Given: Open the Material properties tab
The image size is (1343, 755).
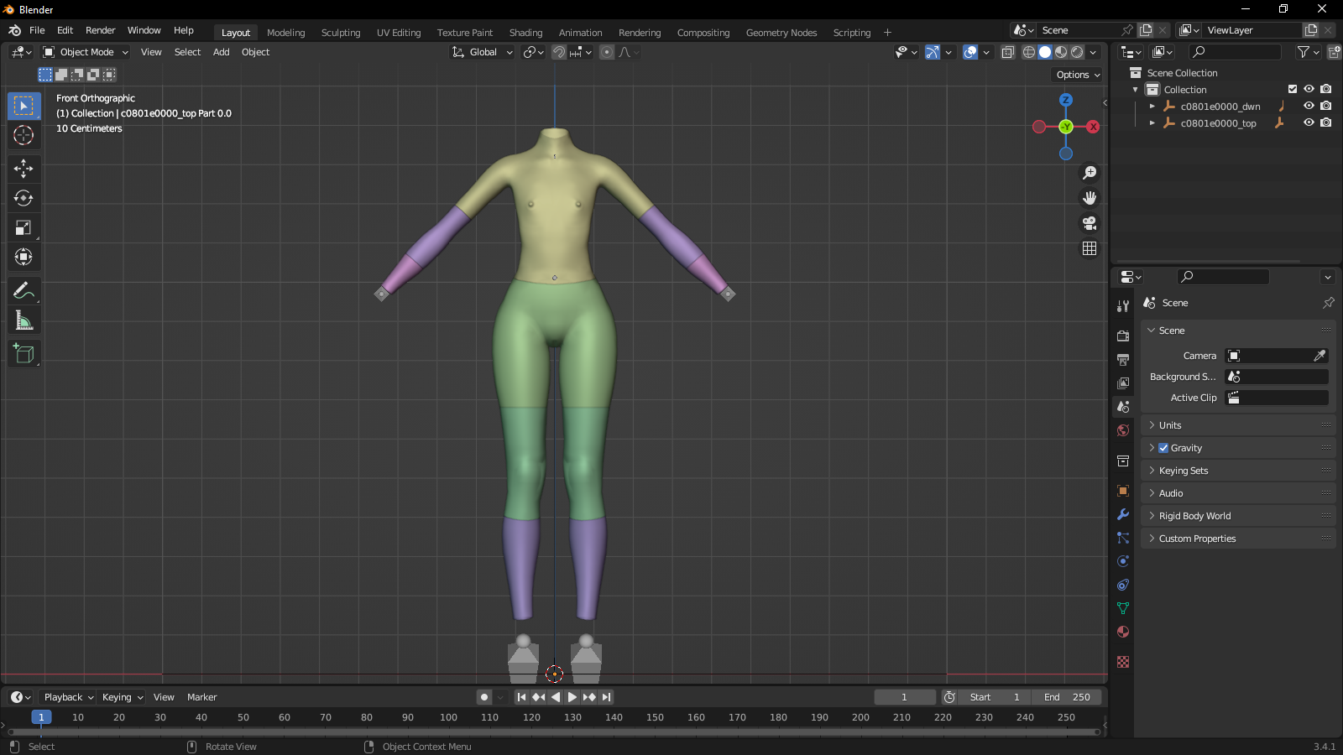Looking at the screenshot, I should (1123, 632).
